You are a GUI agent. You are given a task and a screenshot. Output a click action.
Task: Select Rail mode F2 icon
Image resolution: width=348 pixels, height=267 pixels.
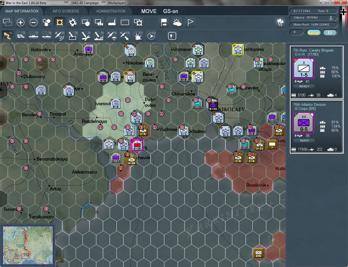pyautogui.click(x=21, y=36)
